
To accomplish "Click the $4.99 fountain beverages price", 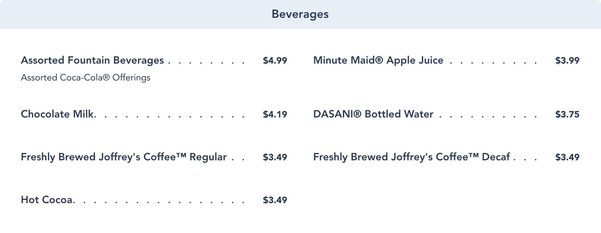I will (275, 61).
